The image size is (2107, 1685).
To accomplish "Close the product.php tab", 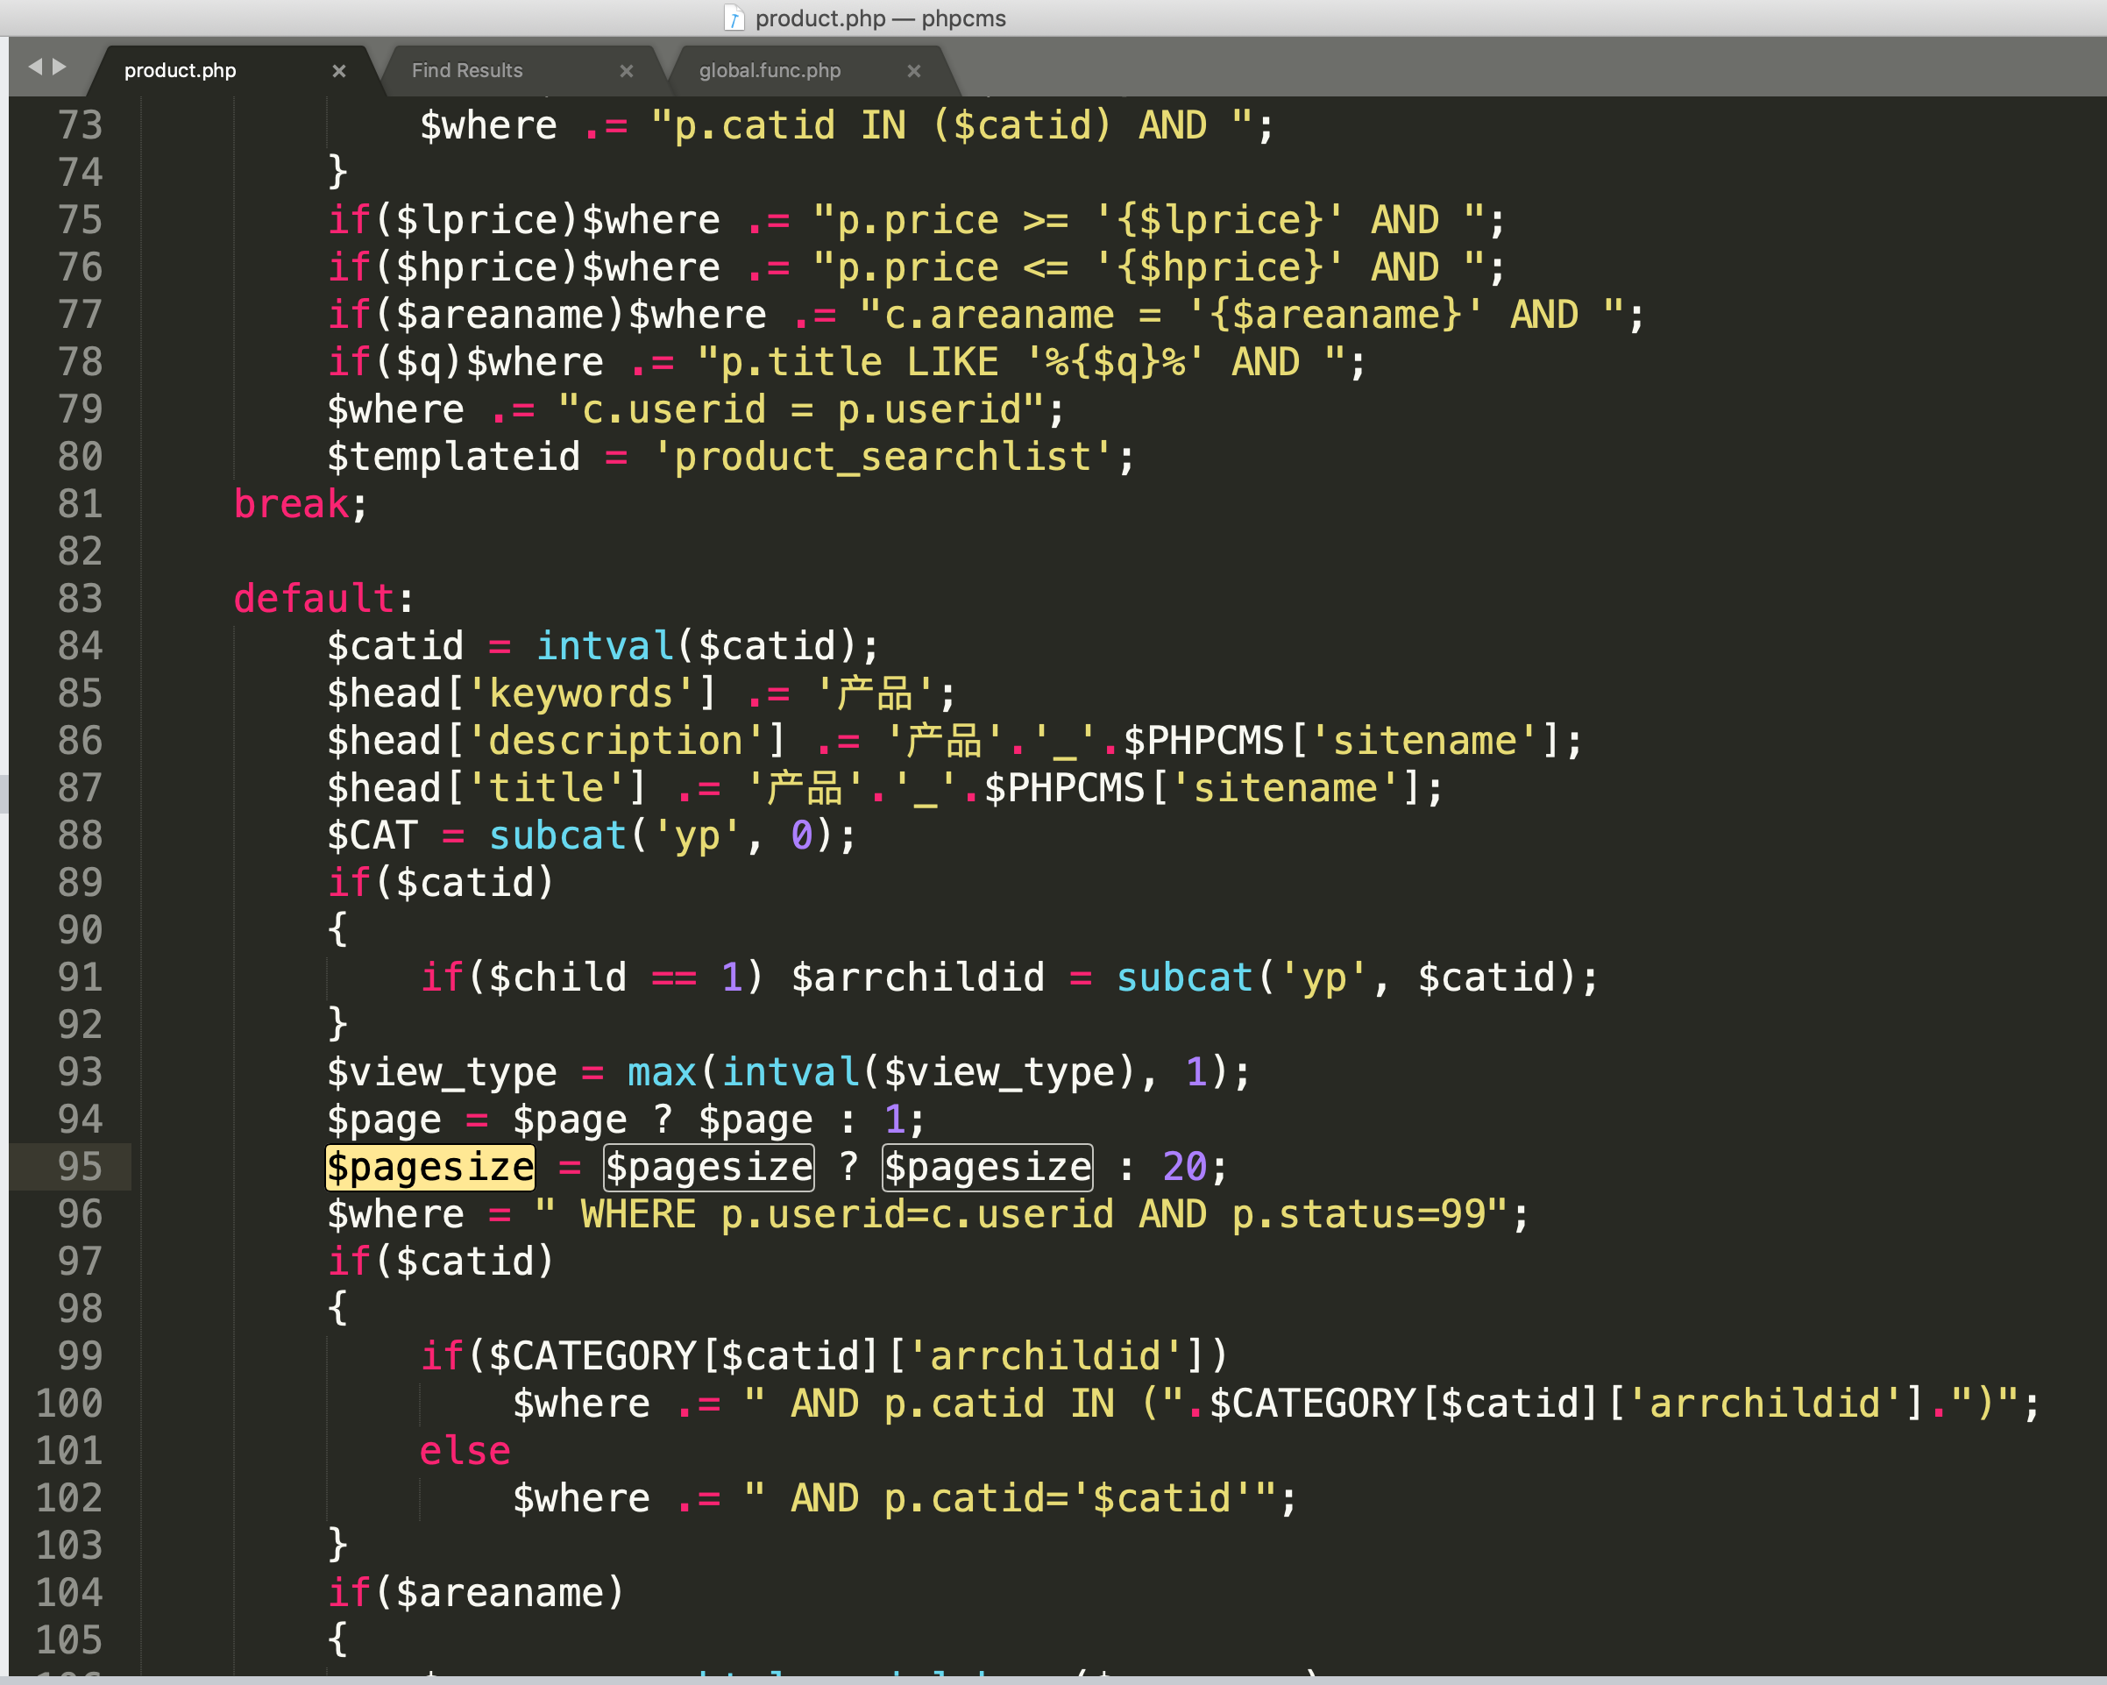I will click(x=339, y=70).
